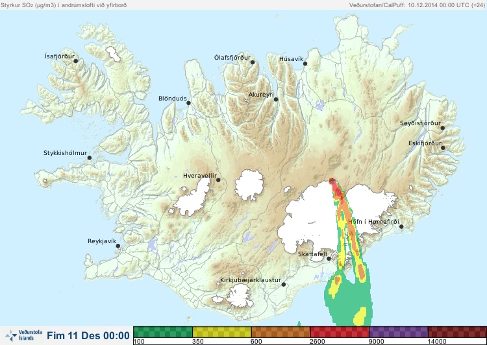Click the 'Akureyri' map label
The image size is (487, 345).
261,95
